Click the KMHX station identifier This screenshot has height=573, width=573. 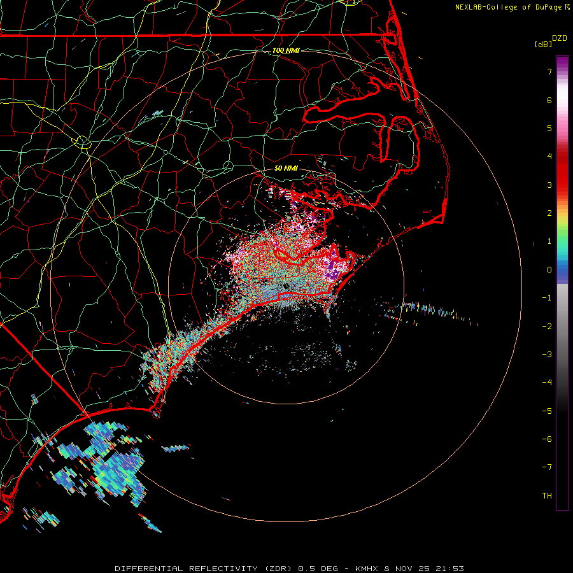(x=367, y=569)
